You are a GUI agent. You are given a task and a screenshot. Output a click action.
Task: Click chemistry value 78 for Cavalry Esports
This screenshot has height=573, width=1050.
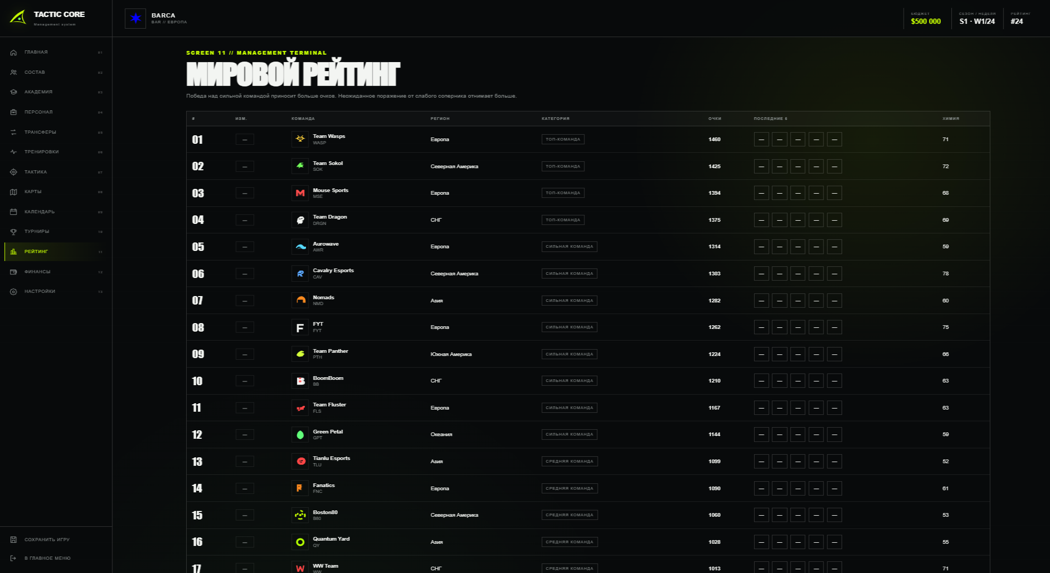pos(946,274)
